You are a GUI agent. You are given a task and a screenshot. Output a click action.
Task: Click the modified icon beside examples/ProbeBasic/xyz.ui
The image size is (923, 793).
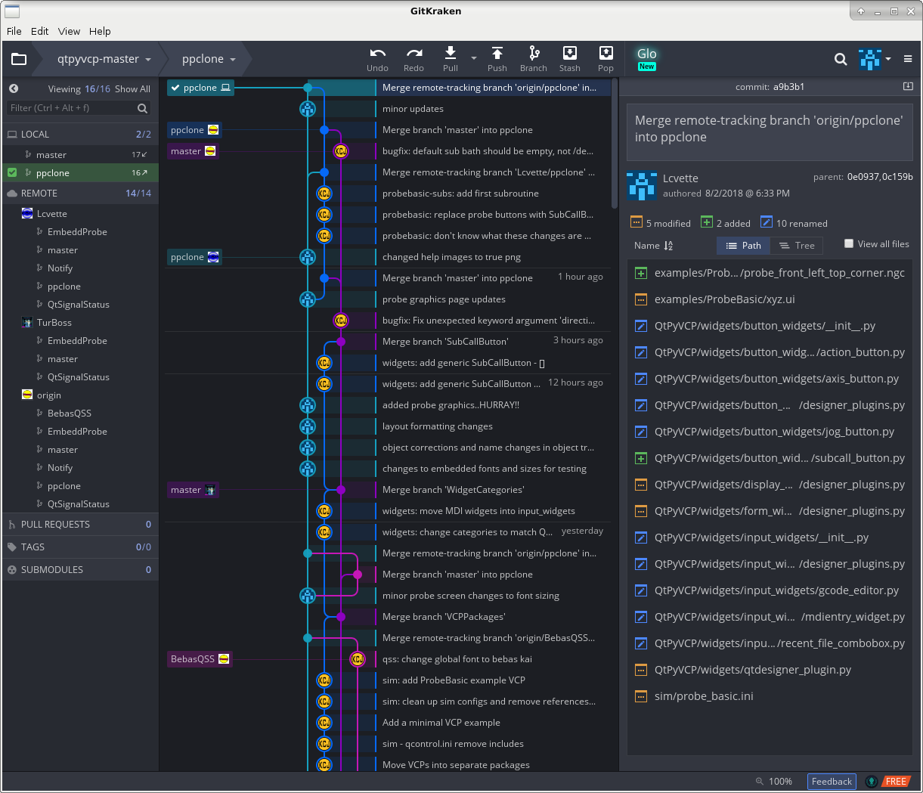point(641,299)
